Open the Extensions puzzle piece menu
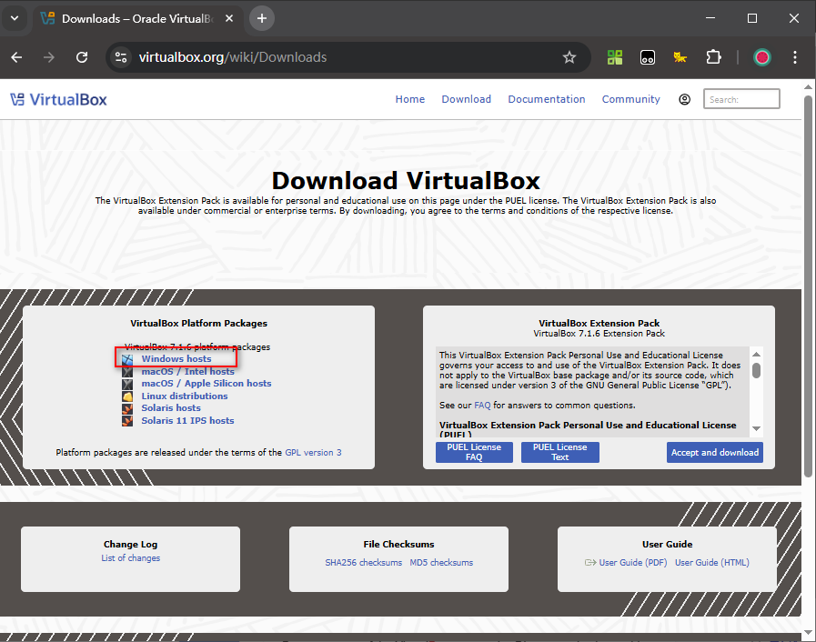Image resolution: width=816 pixels, height=642 pixels. point(713,57)
